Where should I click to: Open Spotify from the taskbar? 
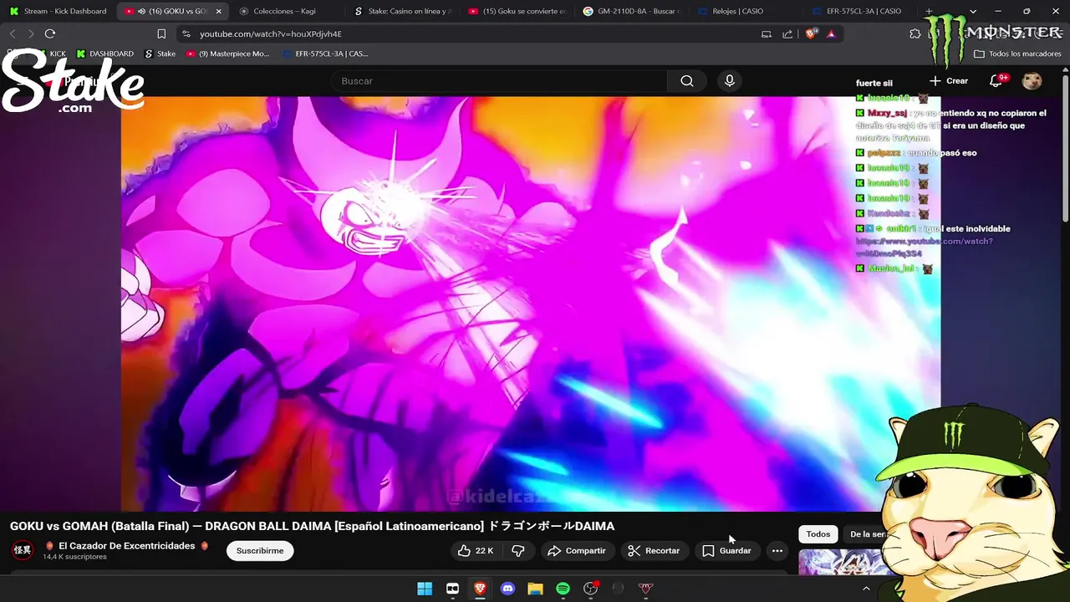coord(563,589)
